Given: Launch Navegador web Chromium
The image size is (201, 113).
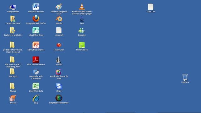Looking at the screenshot, I should tap(36, 72).
